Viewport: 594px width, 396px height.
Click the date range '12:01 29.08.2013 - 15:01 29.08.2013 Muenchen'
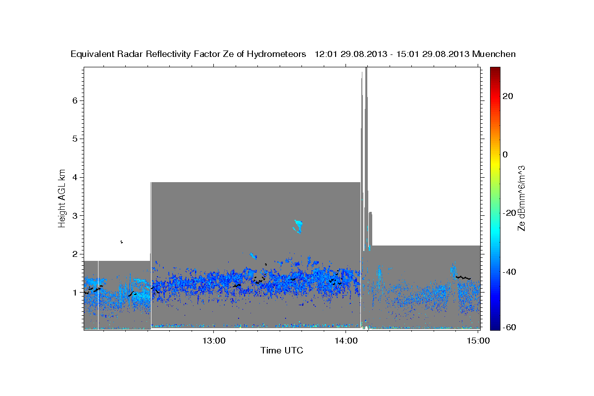pyautogui.click(x=415, y=54)
